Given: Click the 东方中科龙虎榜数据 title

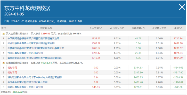Looking at the screenshot, I should [x=27, y=8].
